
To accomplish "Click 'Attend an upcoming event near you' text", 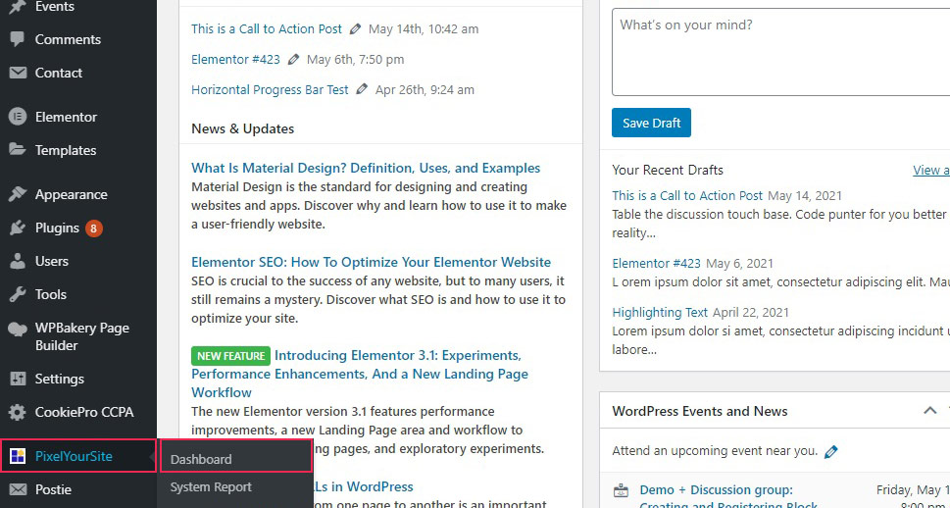I will tap(715, 451).
